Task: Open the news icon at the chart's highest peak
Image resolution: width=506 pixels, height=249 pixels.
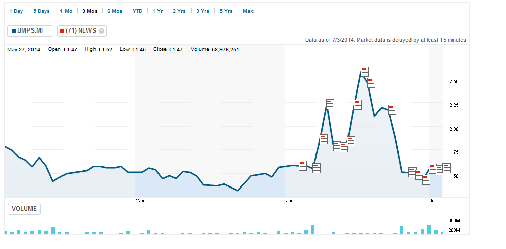Action: [364, 72]
